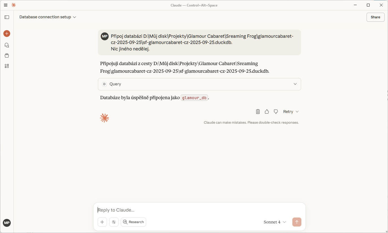Open the hamburger menu

[6, 5]
